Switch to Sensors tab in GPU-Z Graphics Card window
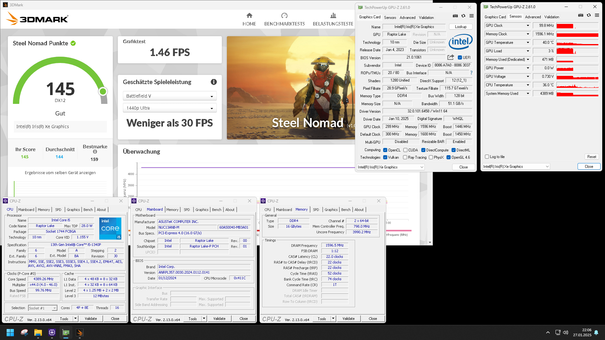Screen dimensions: 605x340 click(x=390, y=17)
